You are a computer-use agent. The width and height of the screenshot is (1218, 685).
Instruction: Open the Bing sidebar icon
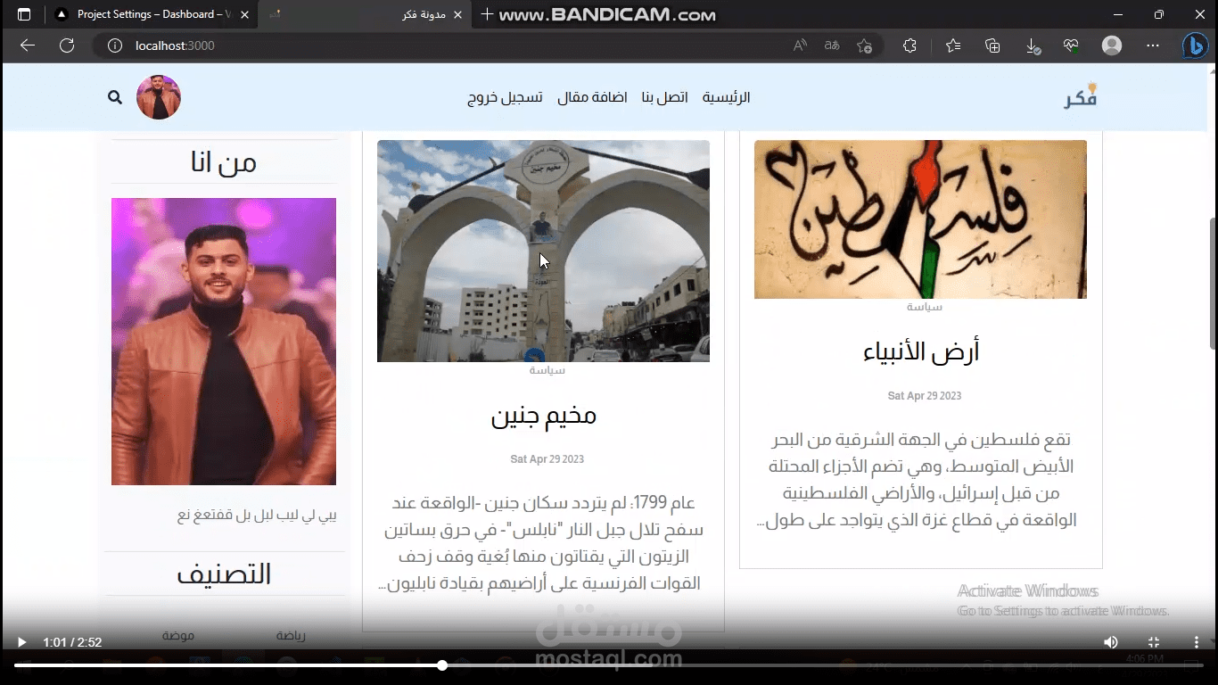pyautogui.click(x=1195, y=45)
